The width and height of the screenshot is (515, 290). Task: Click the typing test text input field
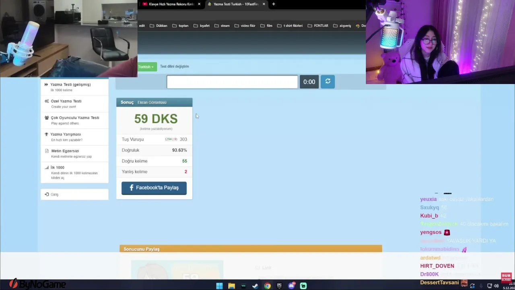pos(232,82)
